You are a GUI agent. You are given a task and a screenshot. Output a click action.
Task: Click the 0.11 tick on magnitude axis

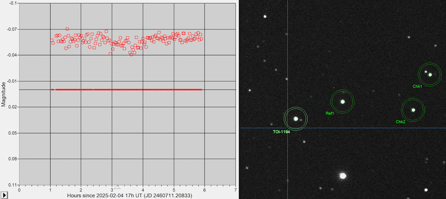[12, 185]
